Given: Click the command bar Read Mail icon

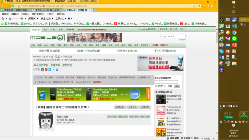Looking at the screenshot, I should (x=18, y=19).
